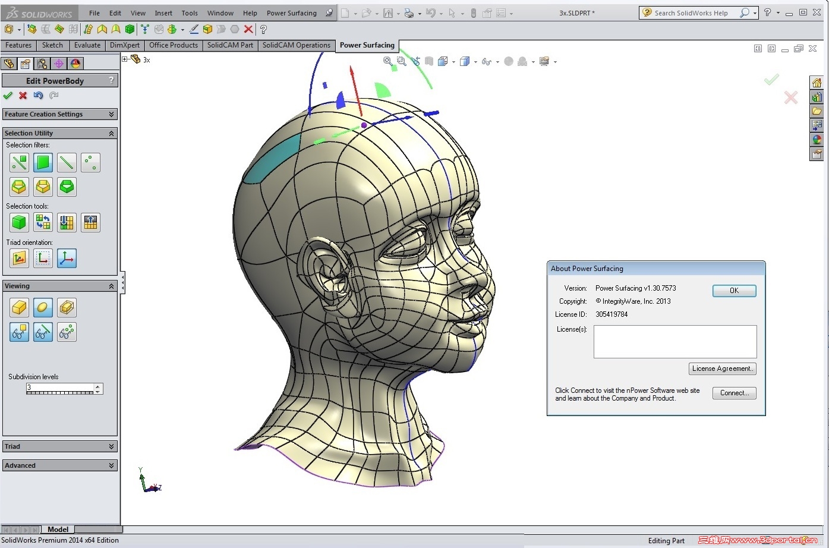Image resolution: width=829 pixels, height=548 pixels.
Task: Open help for Edit PowerBody panel
Action: 111,80
